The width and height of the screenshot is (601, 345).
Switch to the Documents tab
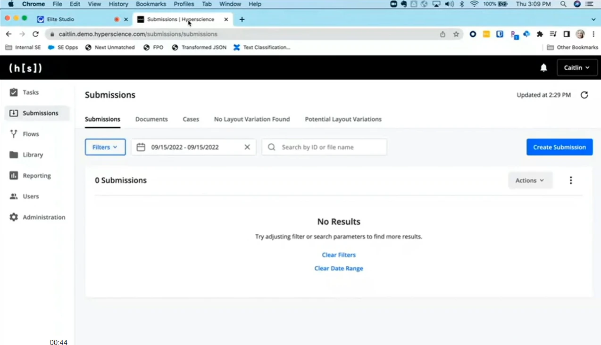(x=151, y=119)
